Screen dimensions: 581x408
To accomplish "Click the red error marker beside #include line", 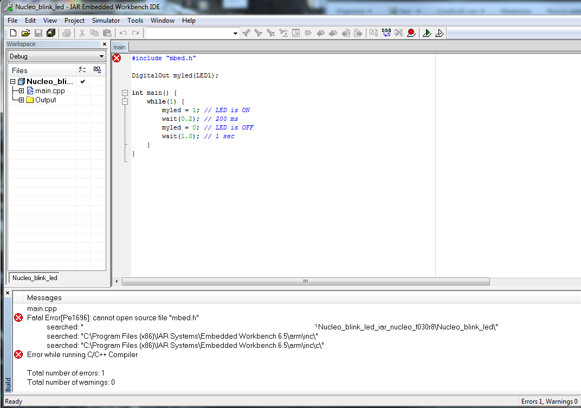I will pyautogui.click(x=117, y=58).
